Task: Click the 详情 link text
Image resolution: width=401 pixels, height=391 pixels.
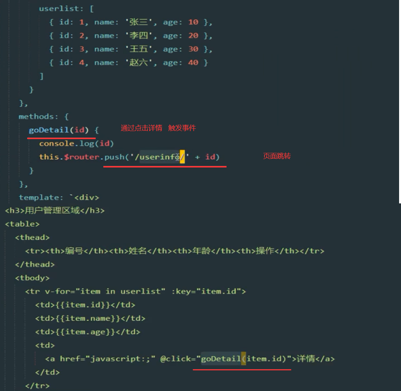Action: tap(306, 358)
